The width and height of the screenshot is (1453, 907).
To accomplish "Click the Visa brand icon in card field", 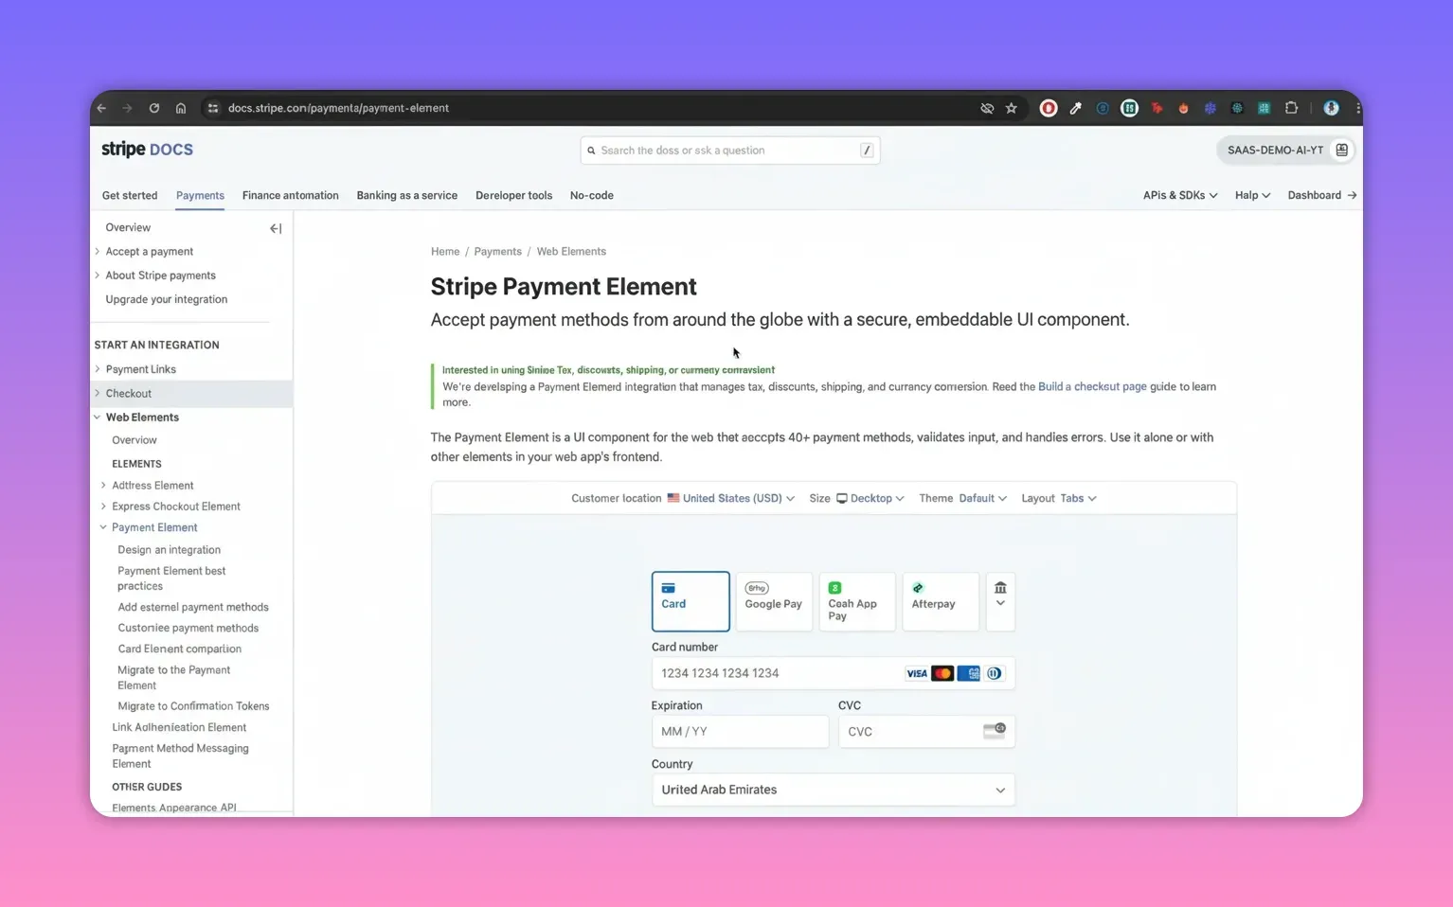I will (915, 673).
